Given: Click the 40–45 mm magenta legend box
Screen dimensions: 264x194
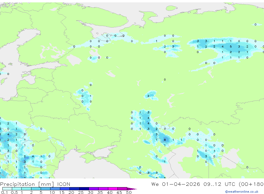Looking at the screenshot, I should pos(113,189).
